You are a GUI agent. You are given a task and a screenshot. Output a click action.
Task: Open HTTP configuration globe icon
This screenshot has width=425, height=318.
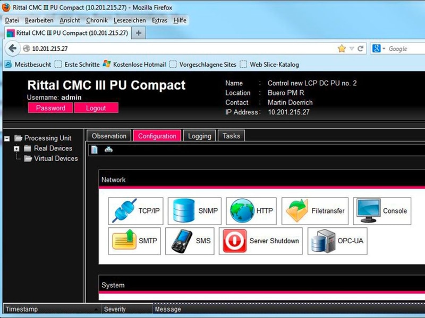pyautogui.click(x=242, y=211)
